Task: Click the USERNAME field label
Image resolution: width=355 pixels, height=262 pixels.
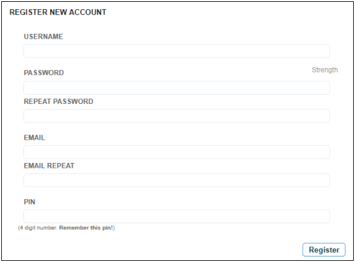Action: [x=44, y=36]
